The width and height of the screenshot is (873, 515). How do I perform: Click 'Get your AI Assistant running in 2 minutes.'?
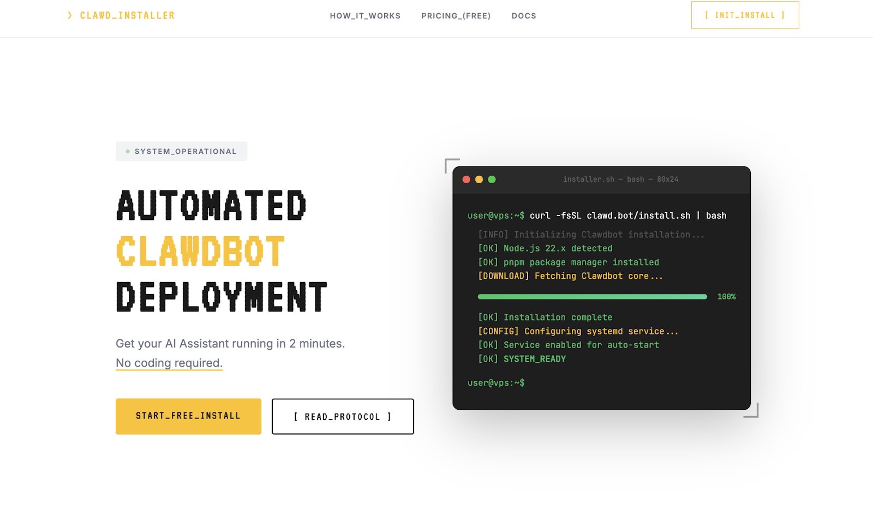tap(230, 344)
